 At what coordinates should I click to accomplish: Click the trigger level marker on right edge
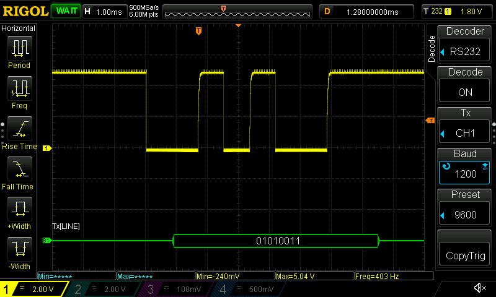430,120
